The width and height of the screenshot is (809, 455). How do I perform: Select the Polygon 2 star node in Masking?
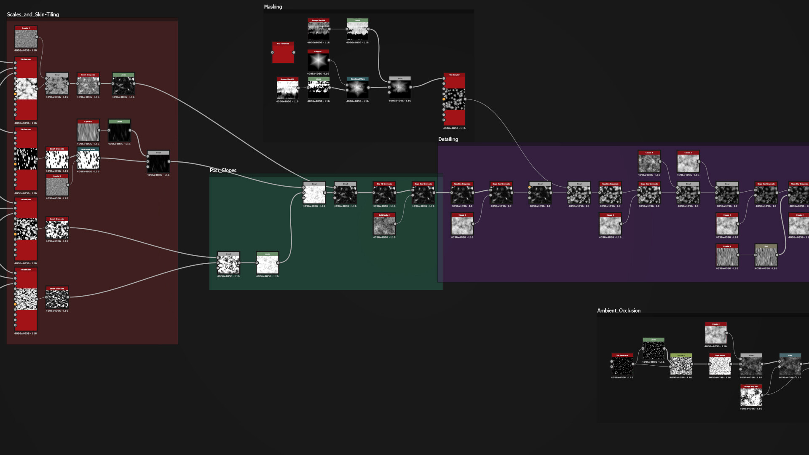[318, 62]
